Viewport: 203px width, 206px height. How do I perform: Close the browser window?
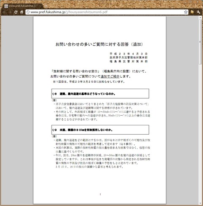point(197,2)
